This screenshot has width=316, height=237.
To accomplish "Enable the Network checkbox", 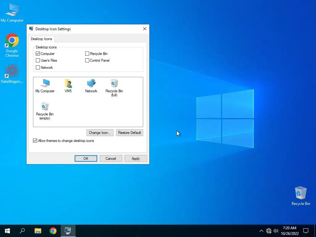I will [x=38, y=68].
